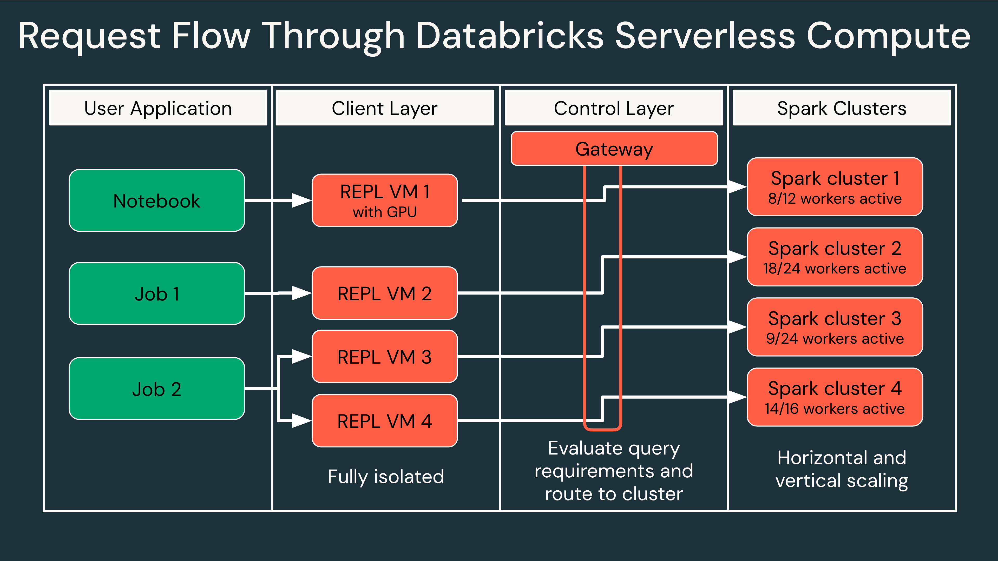Select the Spark cluster 4 box
998x561 pixels.
(835, 397)
